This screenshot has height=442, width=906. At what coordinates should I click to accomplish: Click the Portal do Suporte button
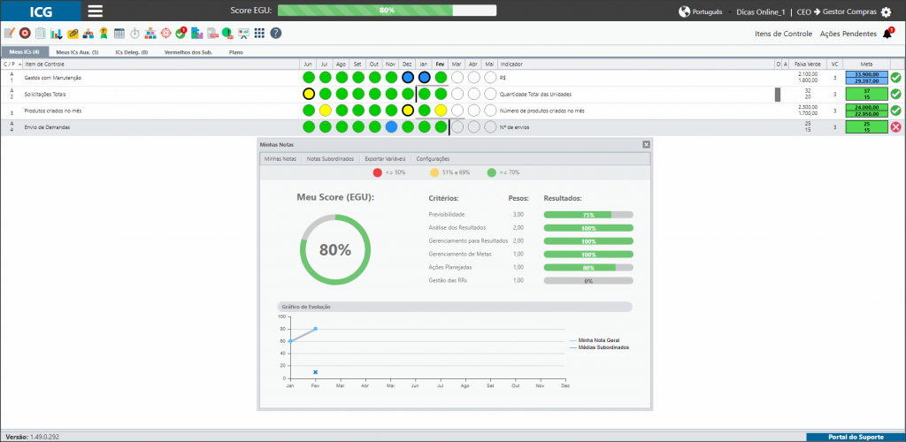coord(856,437)
